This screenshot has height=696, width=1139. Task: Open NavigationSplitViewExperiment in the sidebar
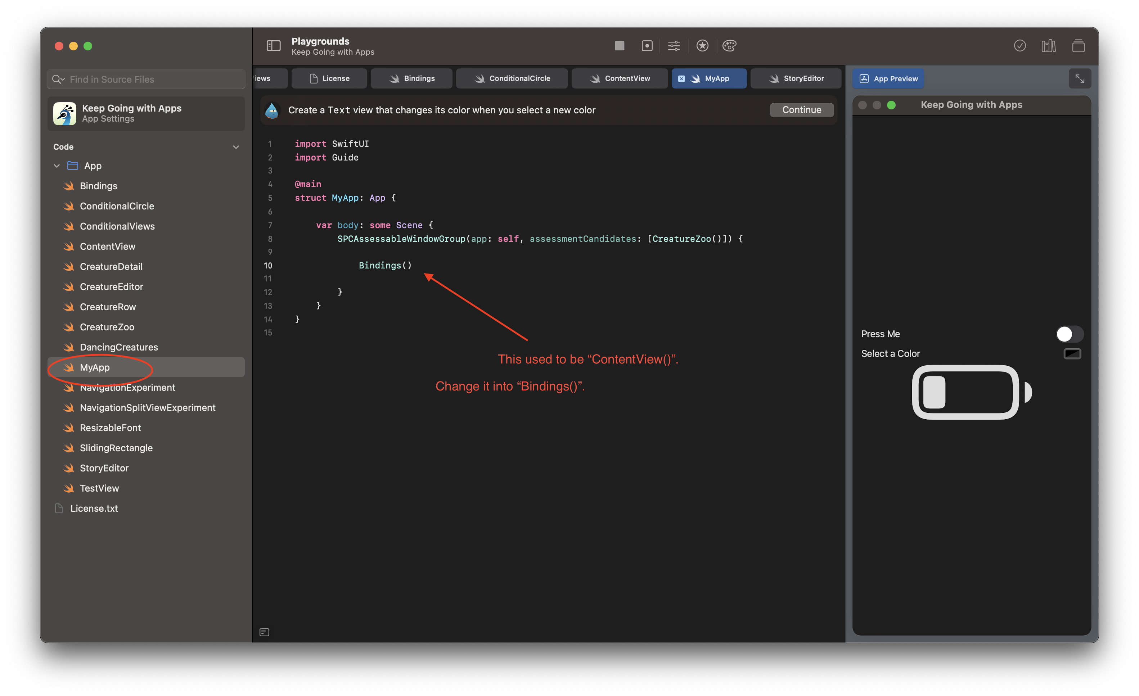pyautogui.click(x=146, y=408)
